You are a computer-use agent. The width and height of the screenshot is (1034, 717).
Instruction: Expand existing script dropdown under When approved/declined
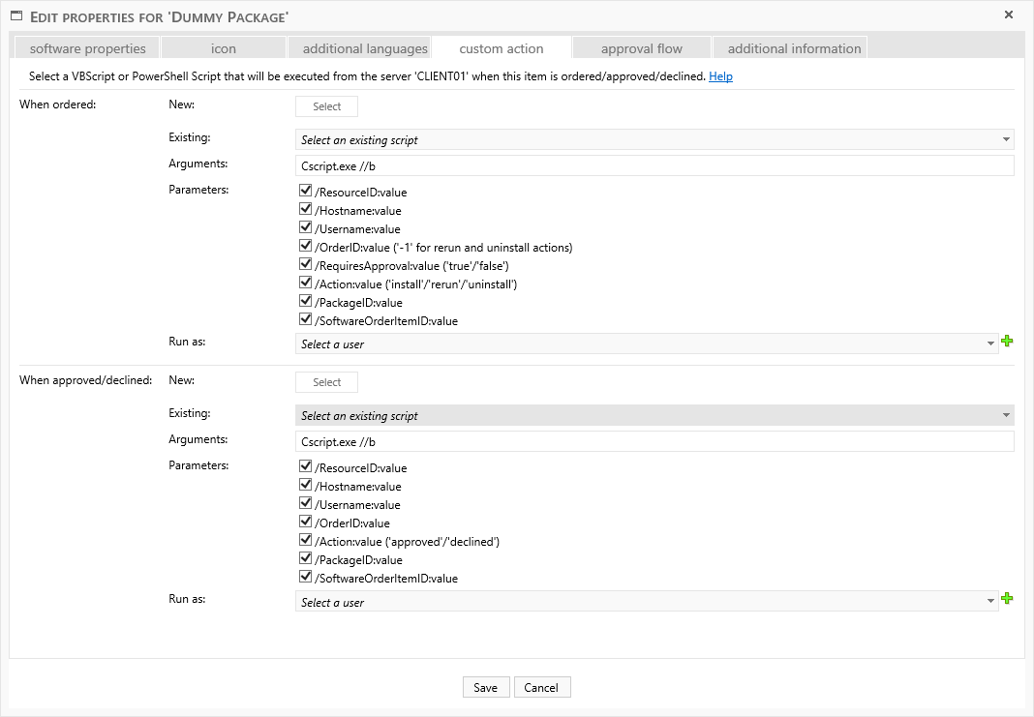point(654,416)
